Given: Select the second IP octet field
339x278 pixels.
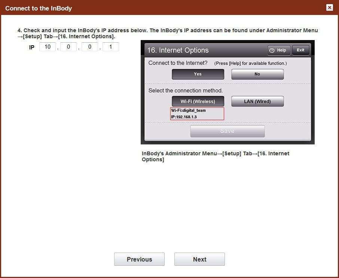Looking at the screenshot, I should click(x=68, y=47).
